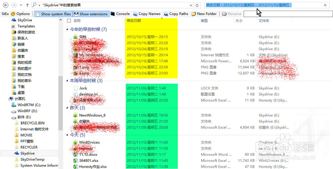Viewport: 333px width, 169px height.
Task: Open the Console tool
Action: pyautogui.click(x=120, y=14)
